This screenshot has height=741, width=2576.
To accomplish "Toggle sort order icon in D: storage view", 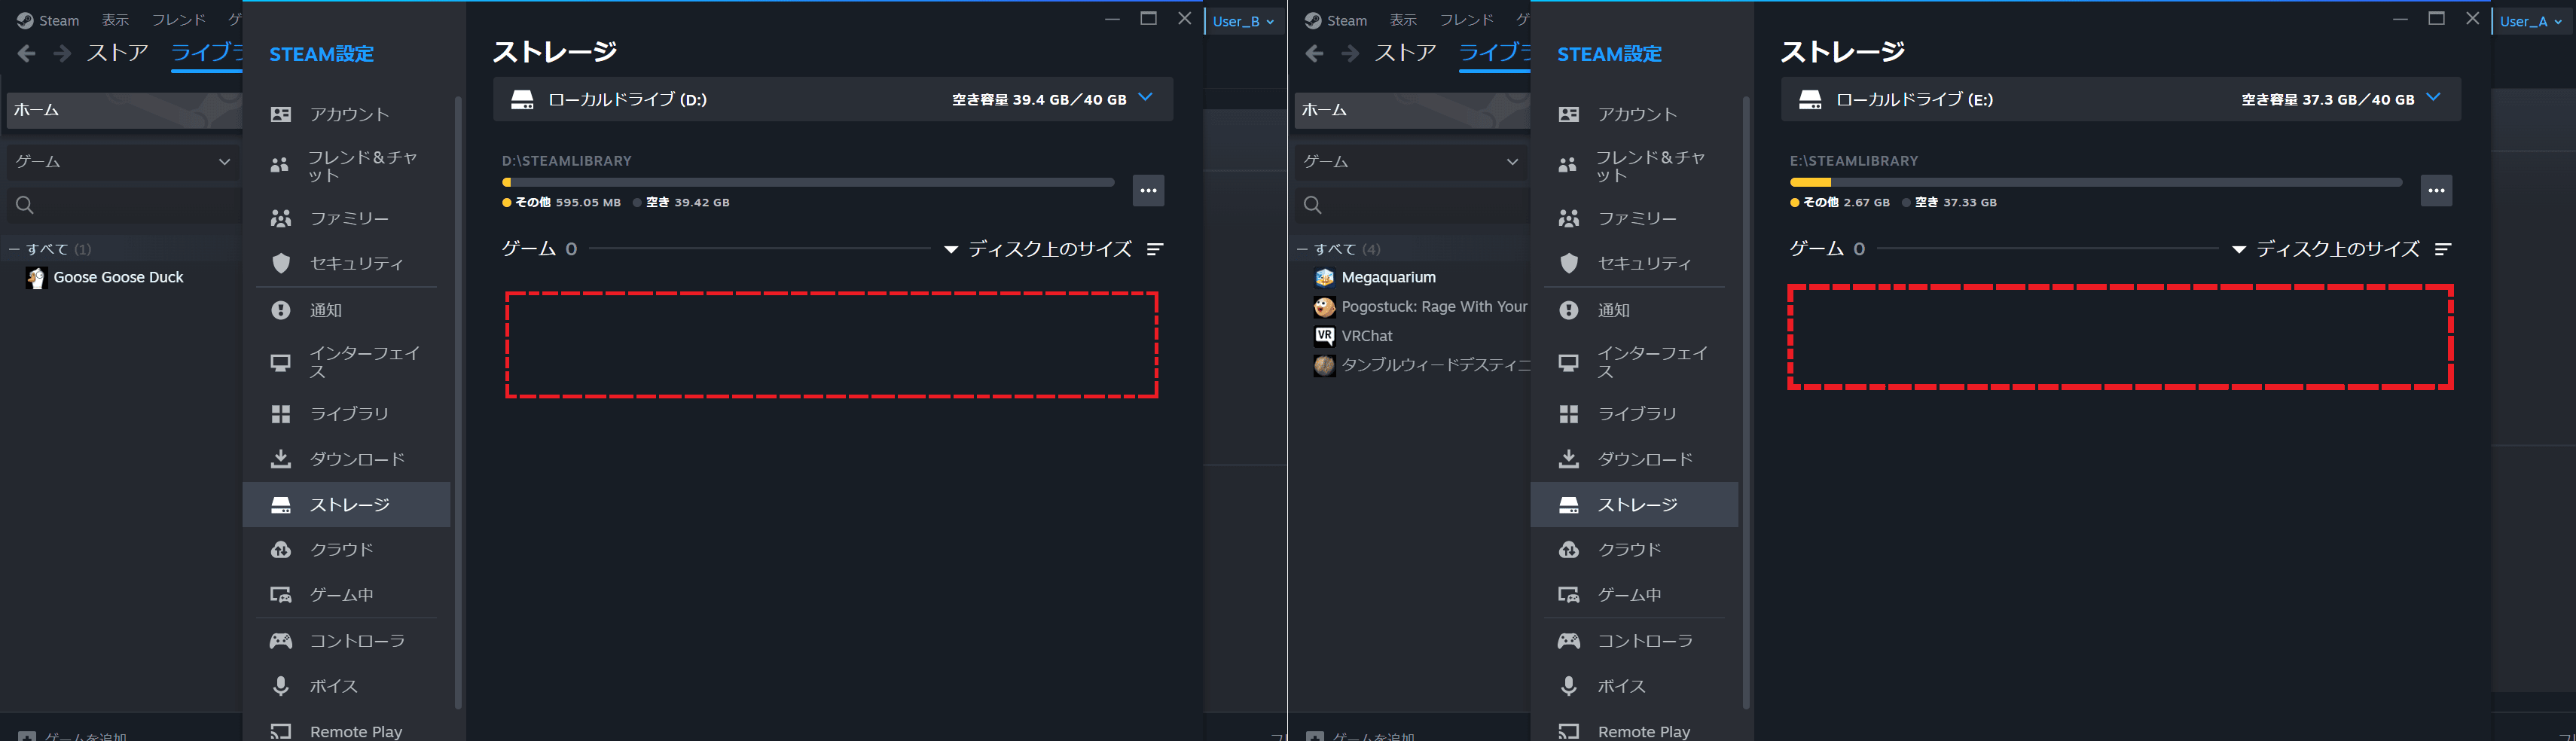I will (x=1155, y=249).
